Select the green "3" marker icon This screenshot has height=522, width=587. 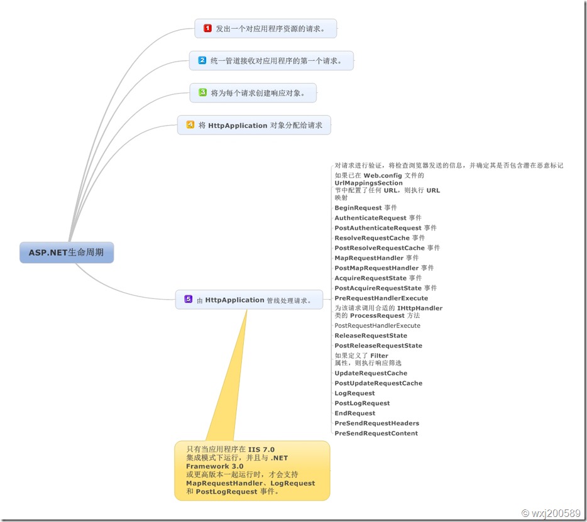coord(202,92)
